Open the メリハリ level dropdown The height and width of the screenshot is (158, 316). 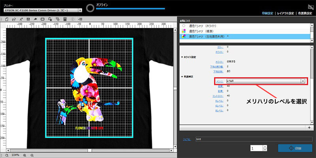coord(303,81)
